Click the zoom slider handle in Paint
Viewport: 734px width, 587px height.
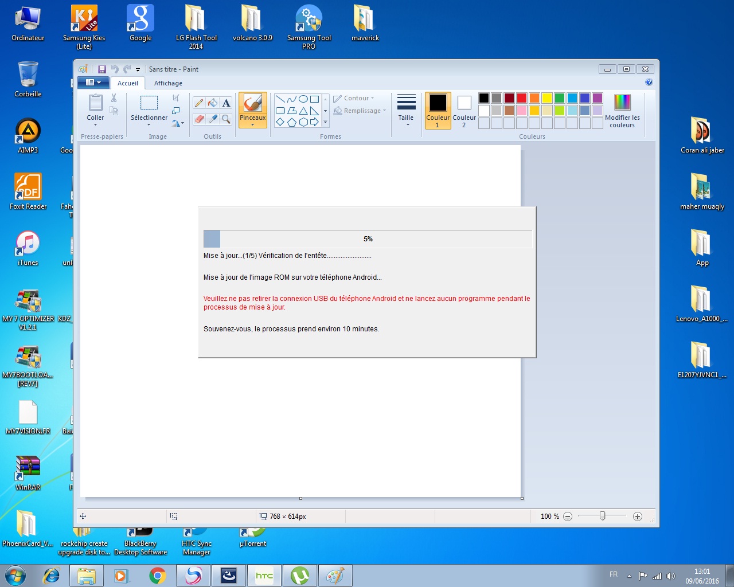coord(602,516)
